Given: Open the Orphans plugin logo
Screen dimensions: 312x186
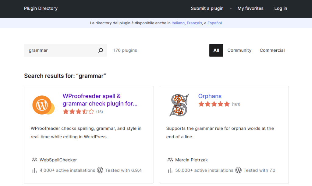Looking at the screenshot, I should pyautogui.click(x=179, y=105).
